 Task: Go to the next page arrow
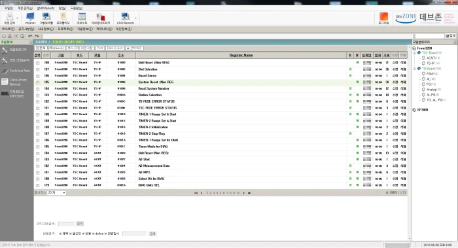tap(244, 193)
